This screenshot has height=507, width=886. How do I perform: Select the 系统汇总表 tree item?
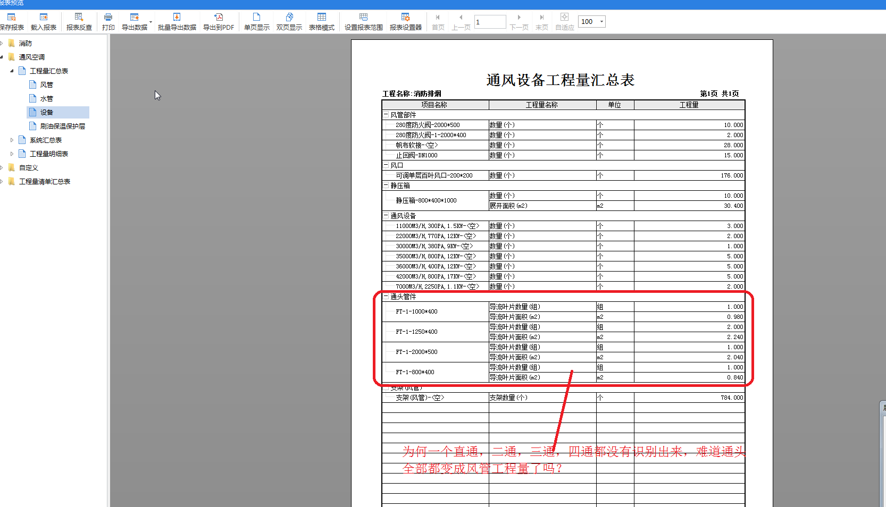coord(46,140)
